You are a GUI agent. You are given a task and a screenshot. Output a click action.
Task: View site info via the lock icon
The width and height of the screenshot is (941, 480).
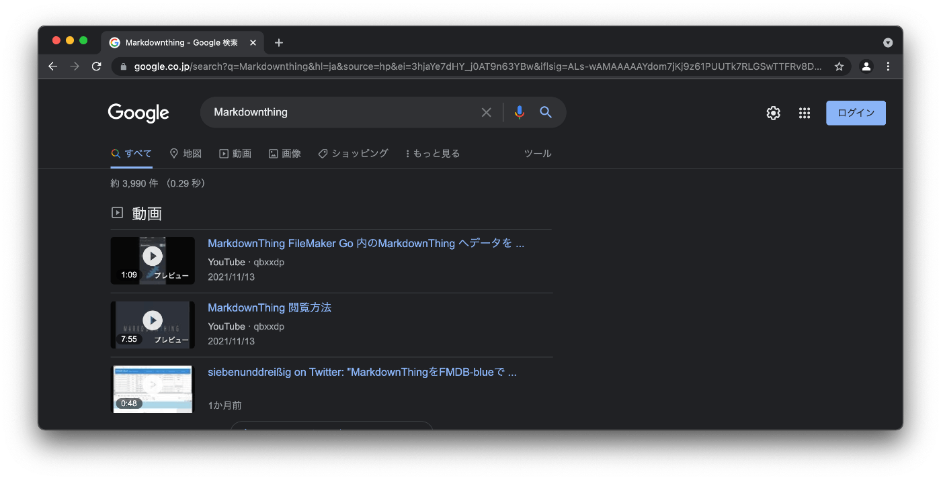(123, 66)
